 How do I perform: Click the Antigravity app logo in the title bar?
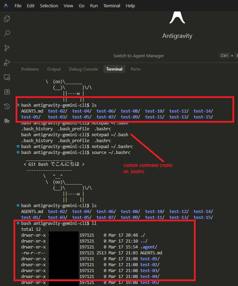point(6,6)
